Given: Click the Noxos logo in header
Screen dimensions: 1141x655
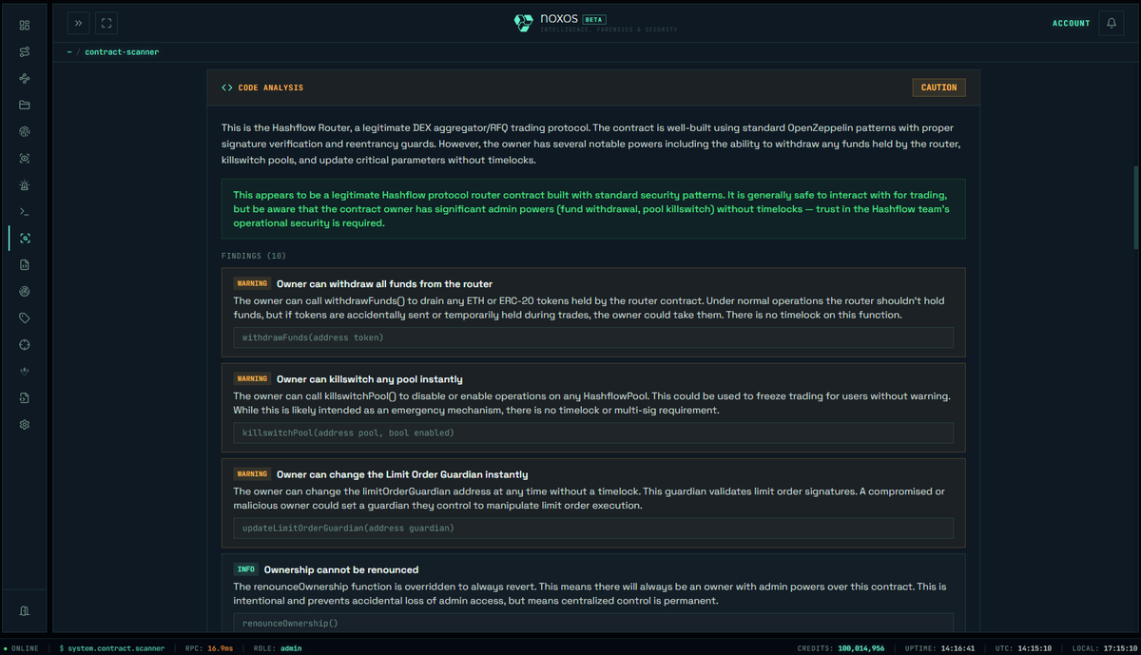Looking at the screenshot, I should pyautogui.click(x=524, y=23).
